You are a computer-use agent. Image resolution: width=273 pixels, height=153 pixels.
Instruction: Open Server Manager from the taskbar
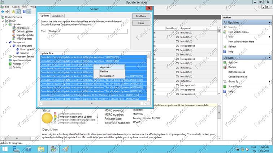coord(16,149)
